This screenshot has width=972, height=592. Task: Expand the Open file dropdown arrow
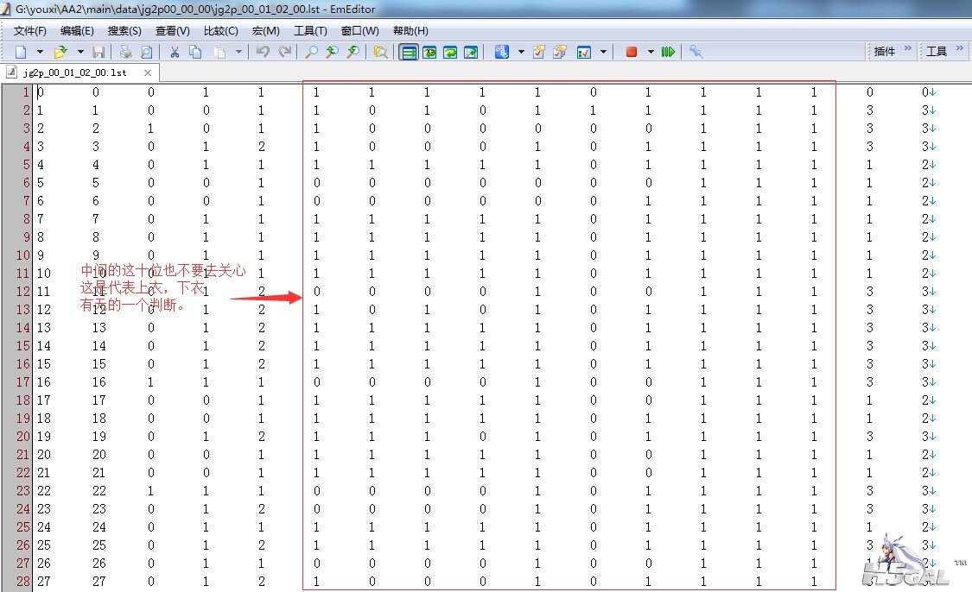click(x=80, y=52)
